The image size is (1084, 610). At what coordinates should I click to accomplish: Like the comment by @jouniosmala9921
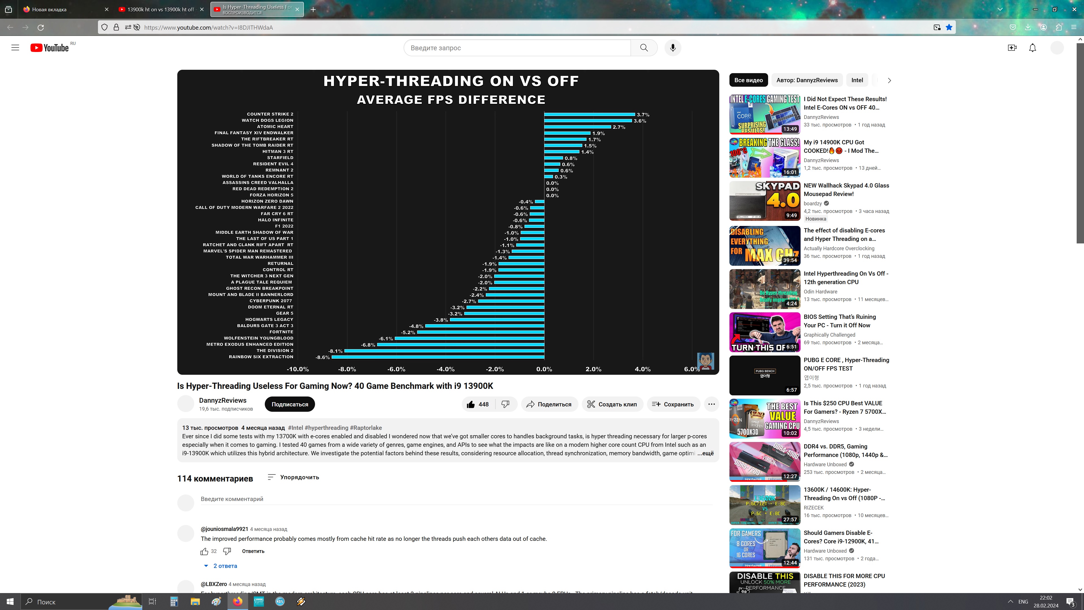pos(204,551)
